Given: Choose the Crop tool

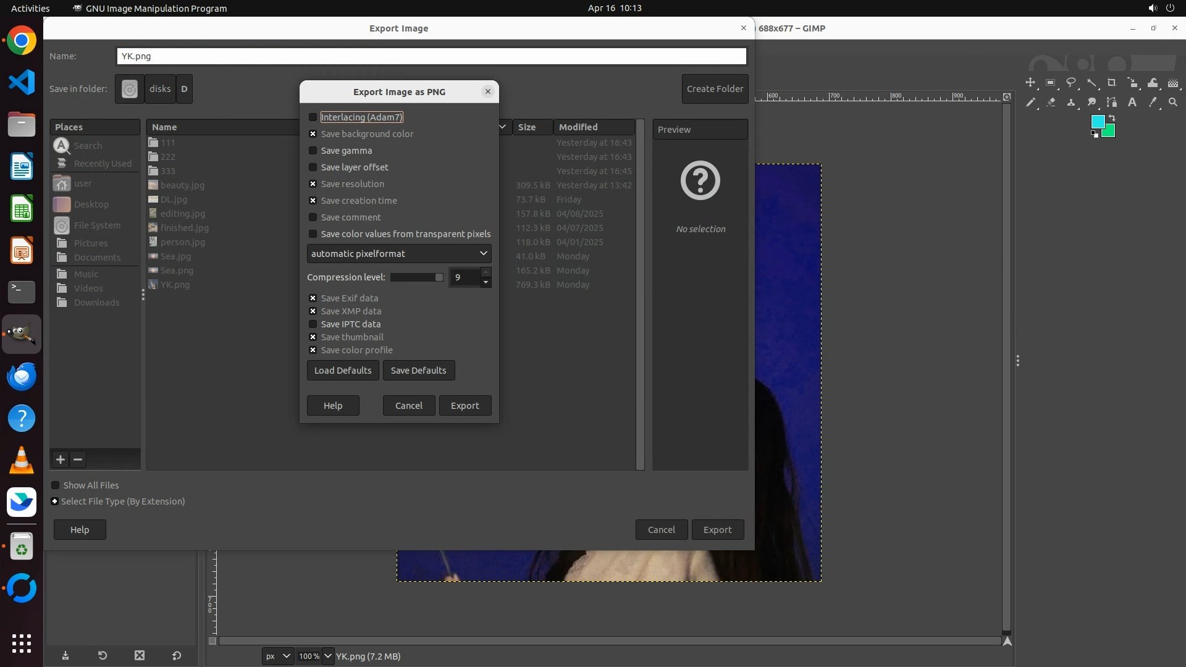Looking at the screenshot, I should [1112, 83].
